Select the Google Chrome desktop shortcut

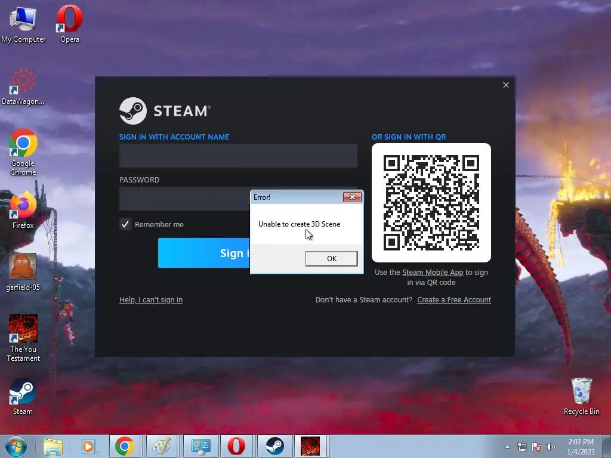pyautogui.click(x=23, y=152)
